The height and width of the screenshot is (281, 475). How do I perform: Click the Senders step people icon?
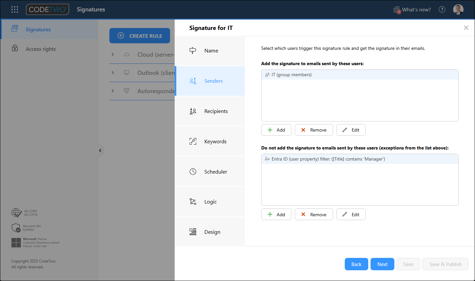(x=193, y=81)
